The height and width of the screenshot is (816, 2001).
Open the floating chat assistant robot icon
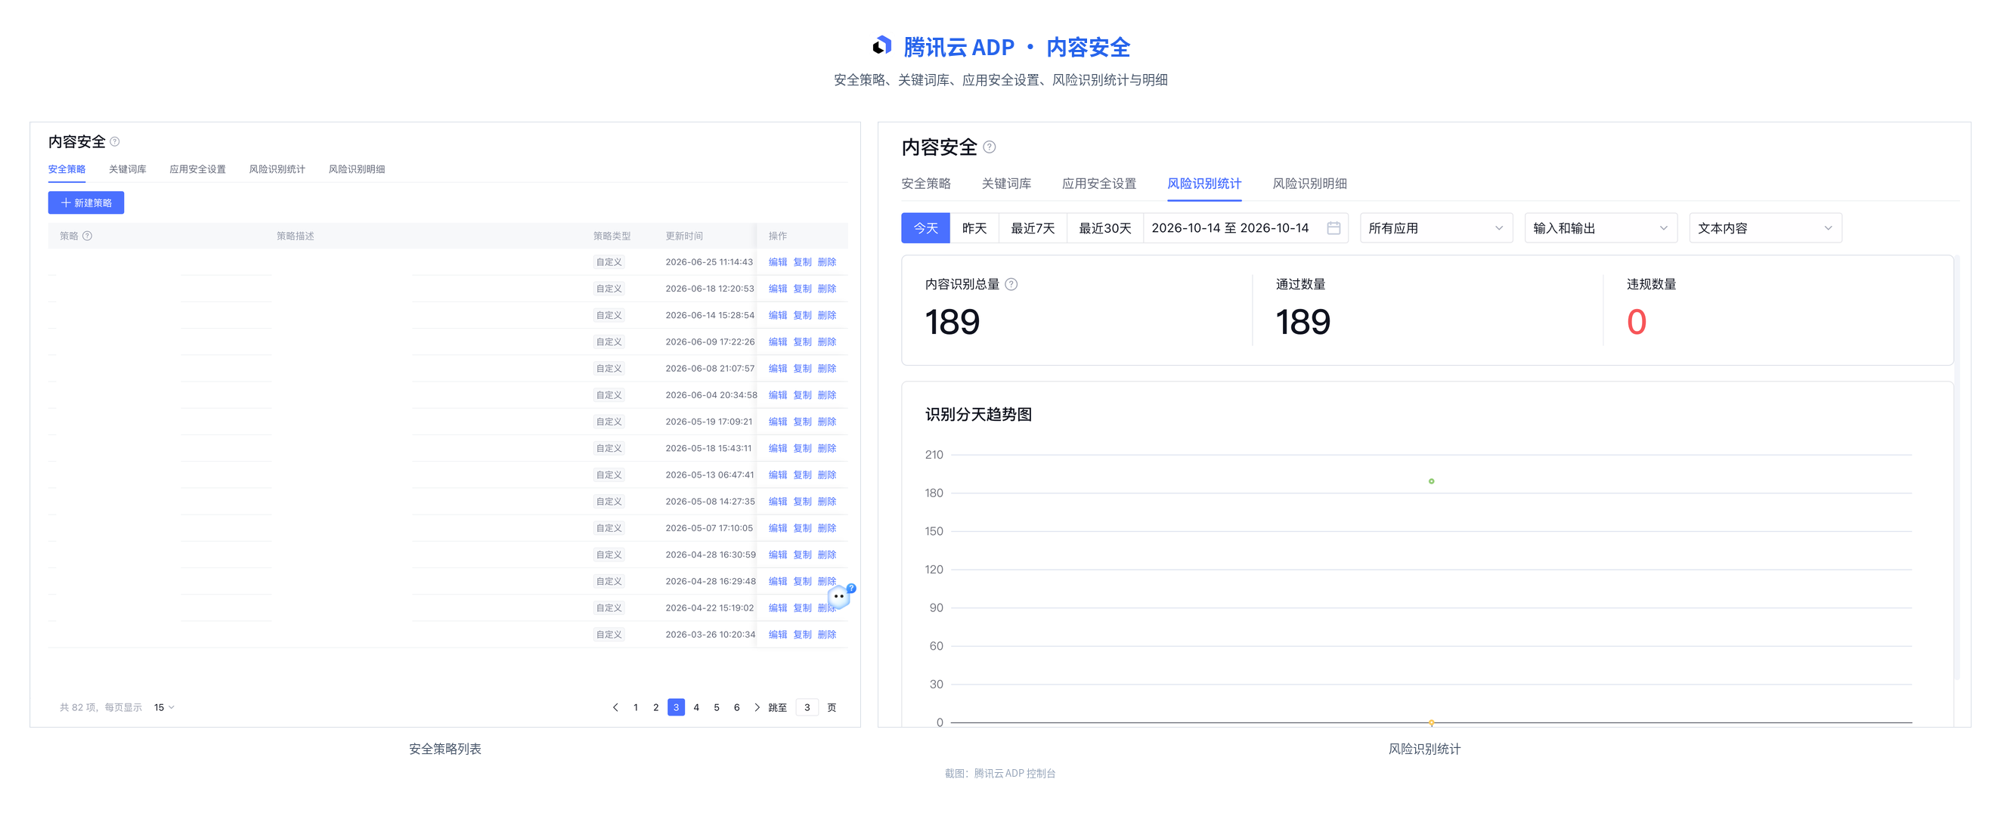(840, 596)
